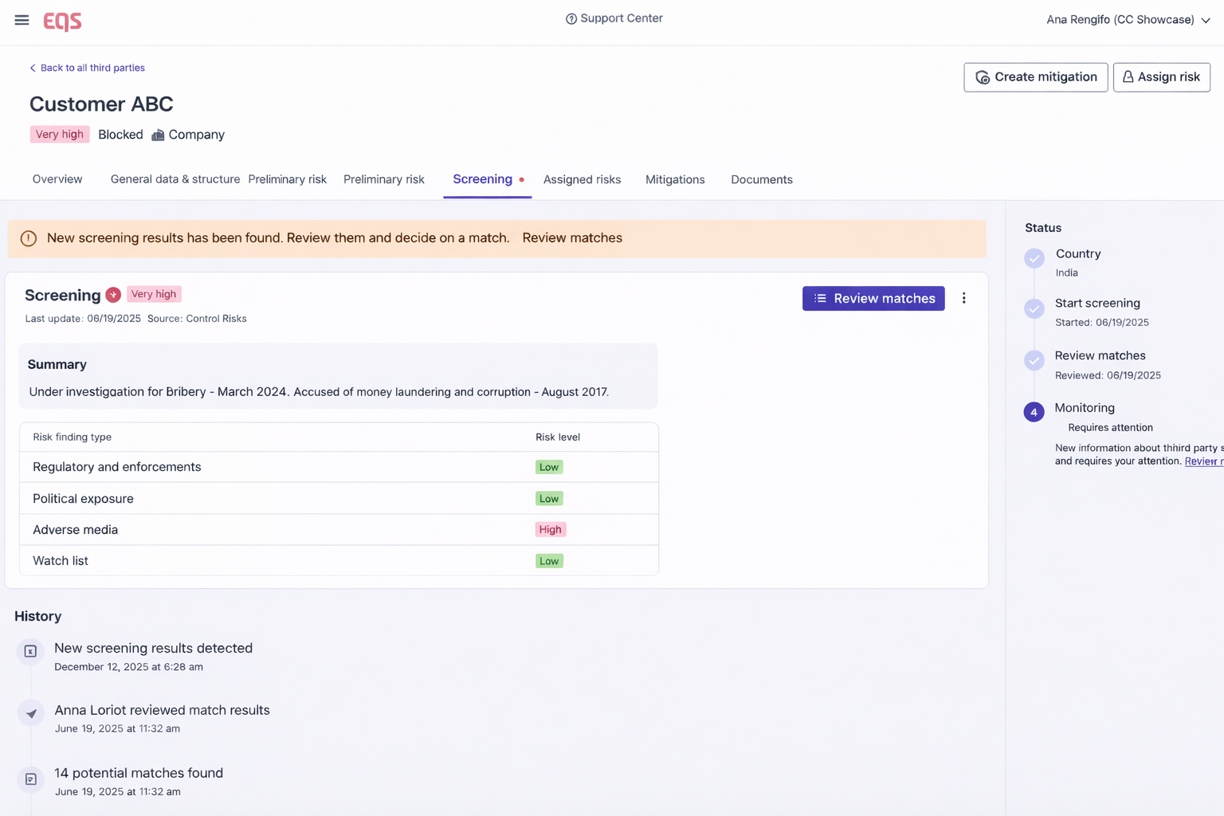1224x816 pixels.
Task: Select the Monitoring step number 4
Action: coord(1034,412)
